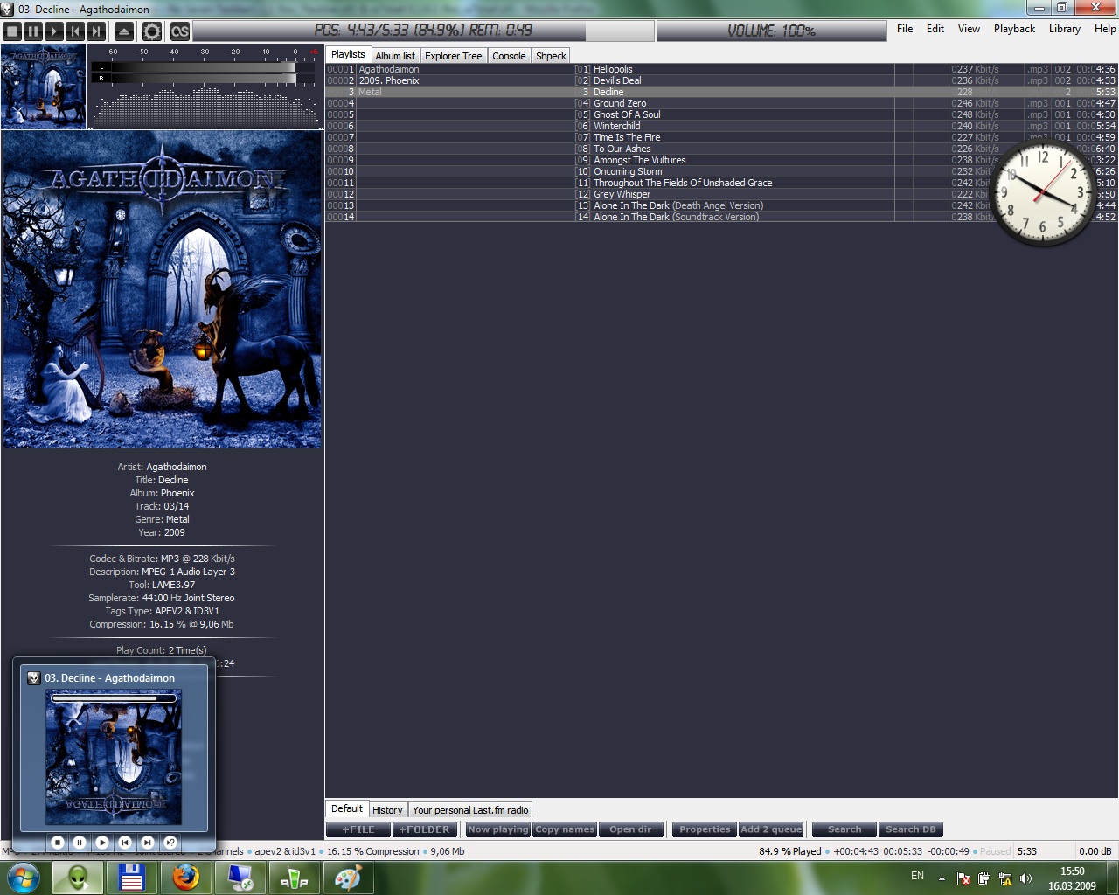Click the +FILE button
This screenshot has height=895, width=1119.
(358, 829)
